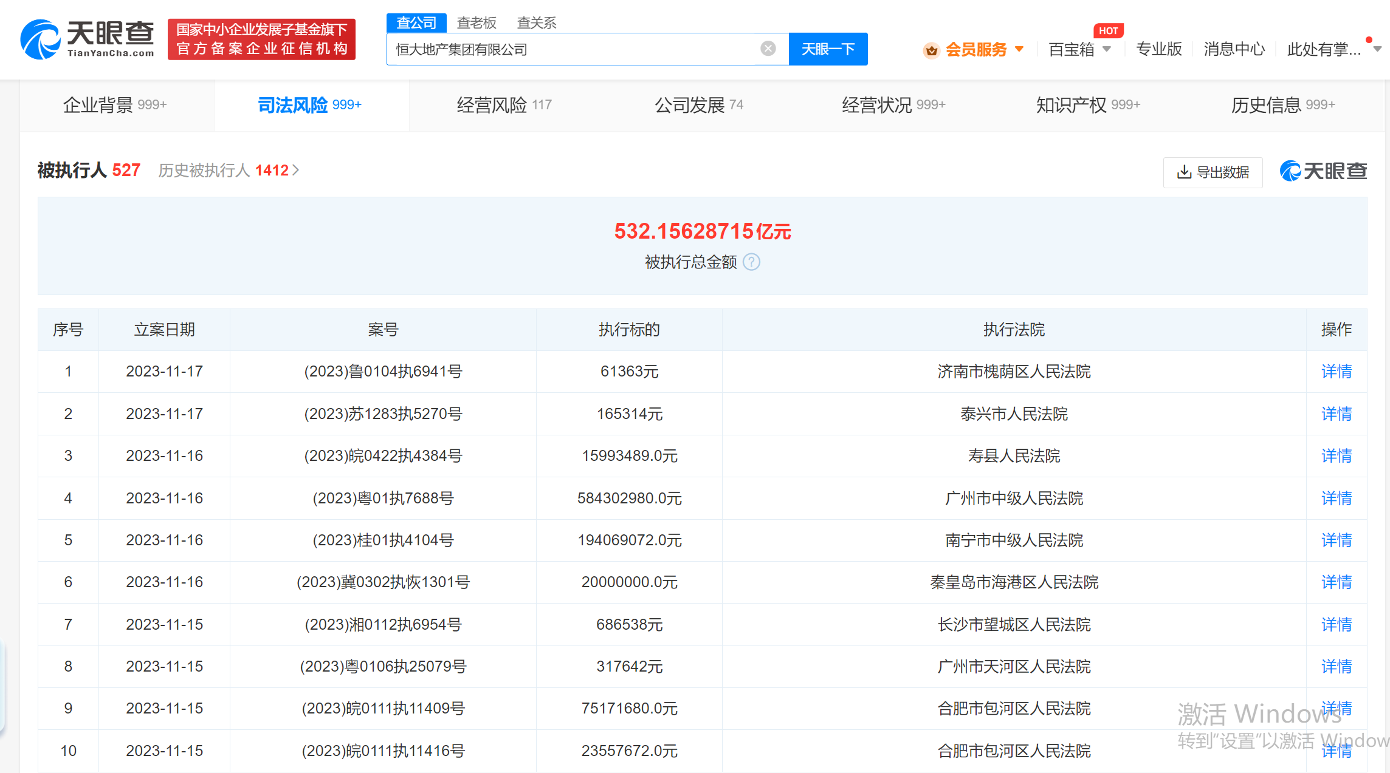Click amount 584302980.0元 in row 4
Image resolution: width=1390 pixels, height=773 pixels.
[x=630, y=499]
